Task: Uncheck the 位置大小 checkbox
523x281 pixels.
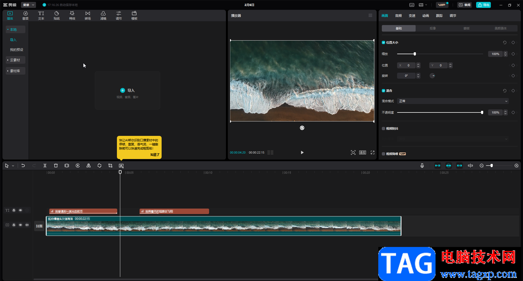Action: (x=383, y=42)
